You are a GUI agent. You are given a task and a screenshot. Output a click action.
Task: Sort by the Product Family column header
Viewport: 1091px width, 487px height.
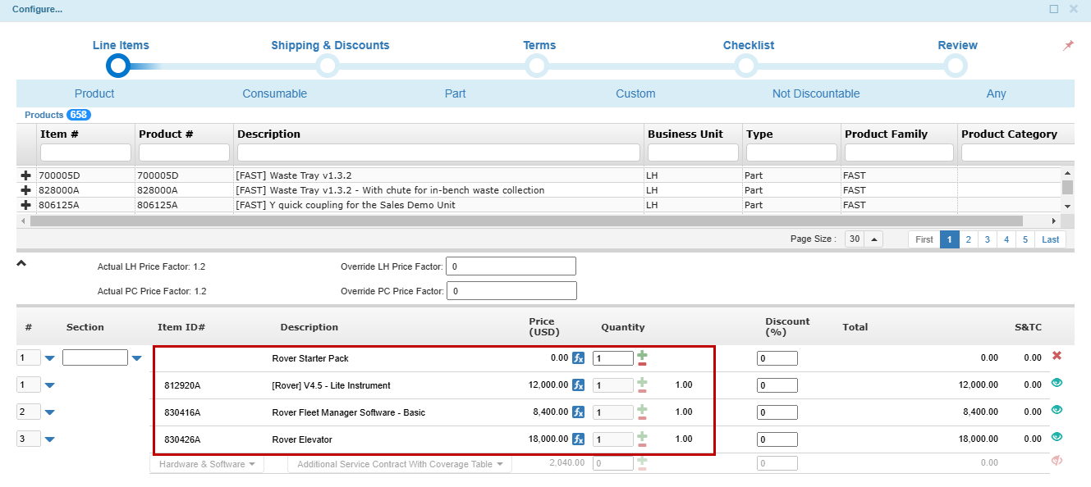click(x=885, y=134)
